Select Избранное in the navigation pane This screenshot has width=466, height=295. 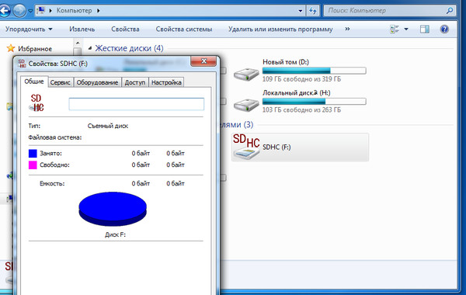click(35, 49)
